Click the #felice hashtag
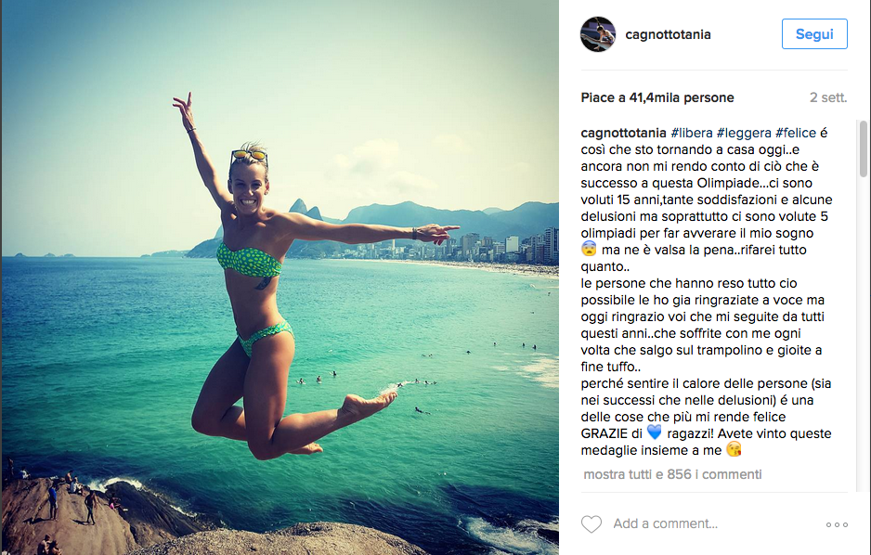 tap(796, 134)
